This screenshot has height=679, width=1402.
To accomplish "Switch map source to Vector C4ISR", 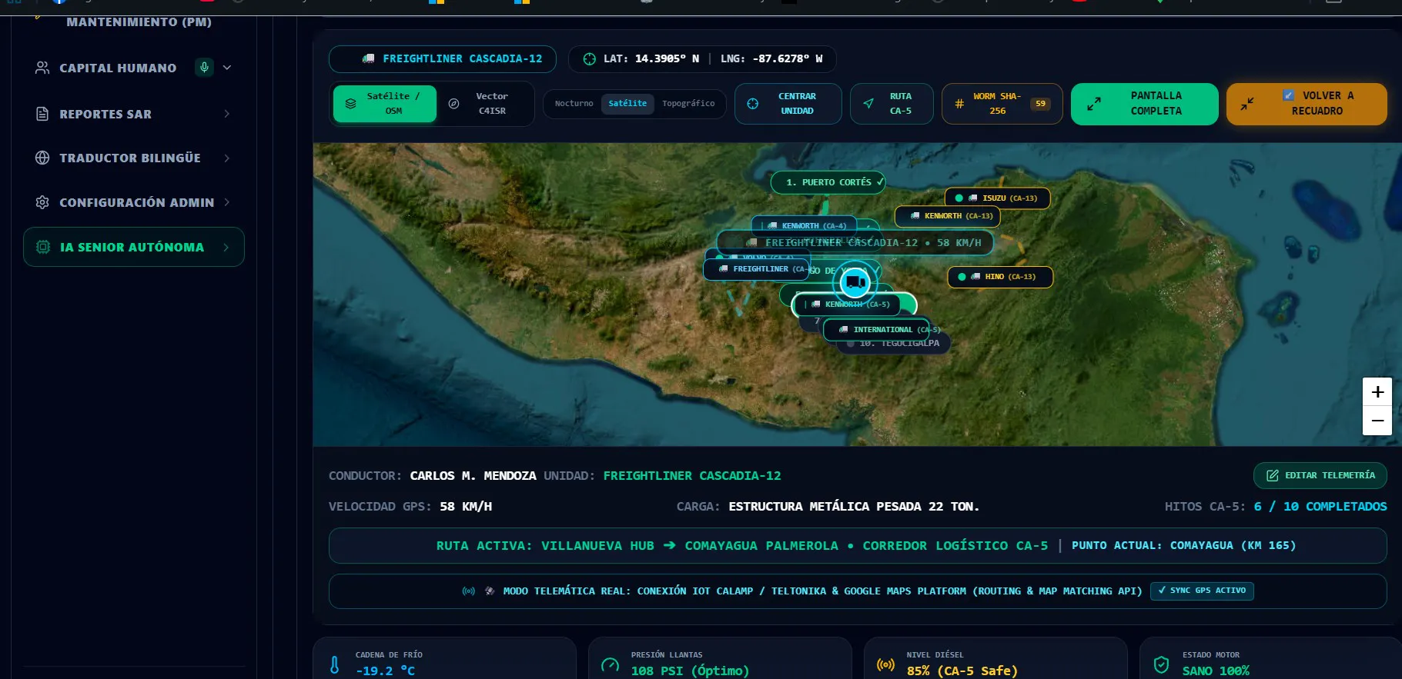I will pos(485,104).
